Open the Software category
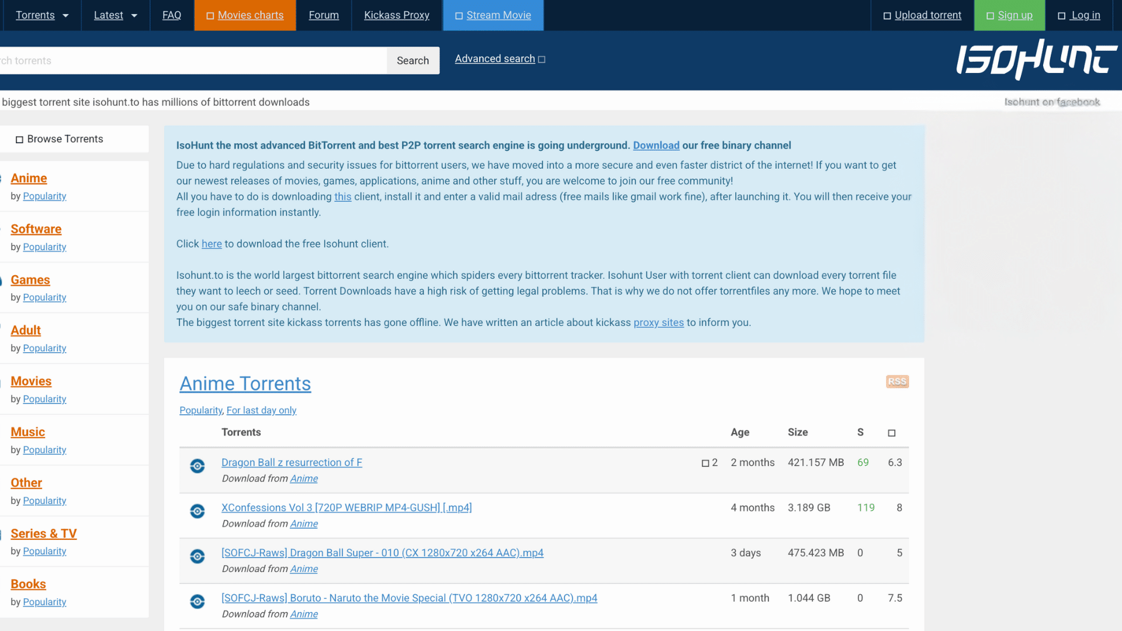 click(x=36, y=229)
